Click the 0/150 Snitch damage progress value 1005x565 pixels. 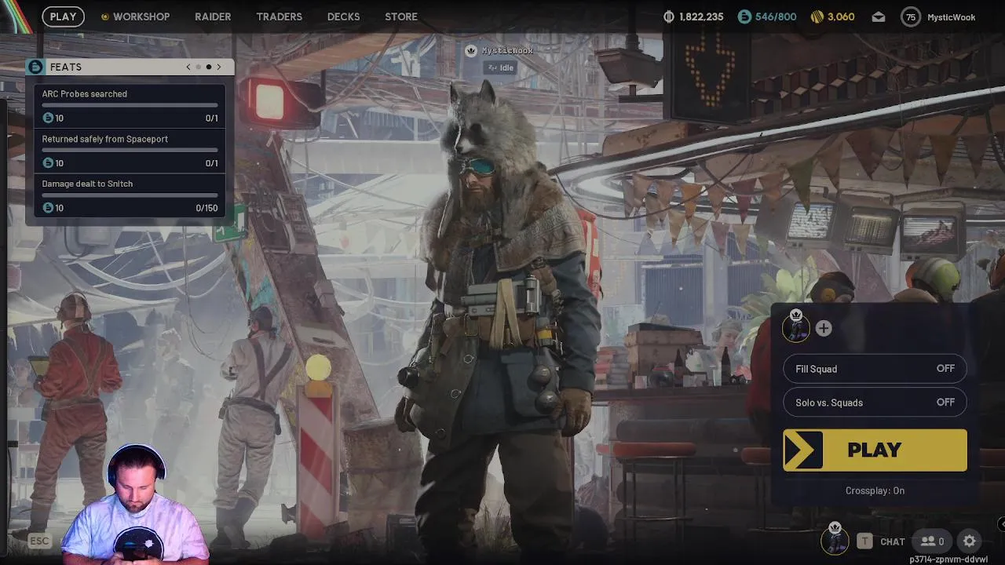click(x=206, y=208)
